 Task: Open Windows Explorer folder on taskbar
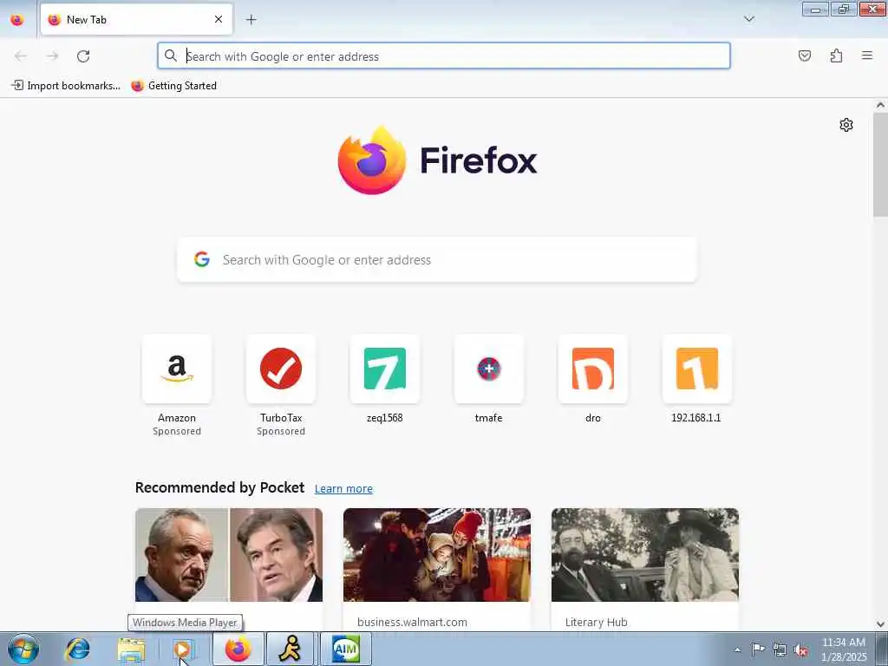[131, 649]
